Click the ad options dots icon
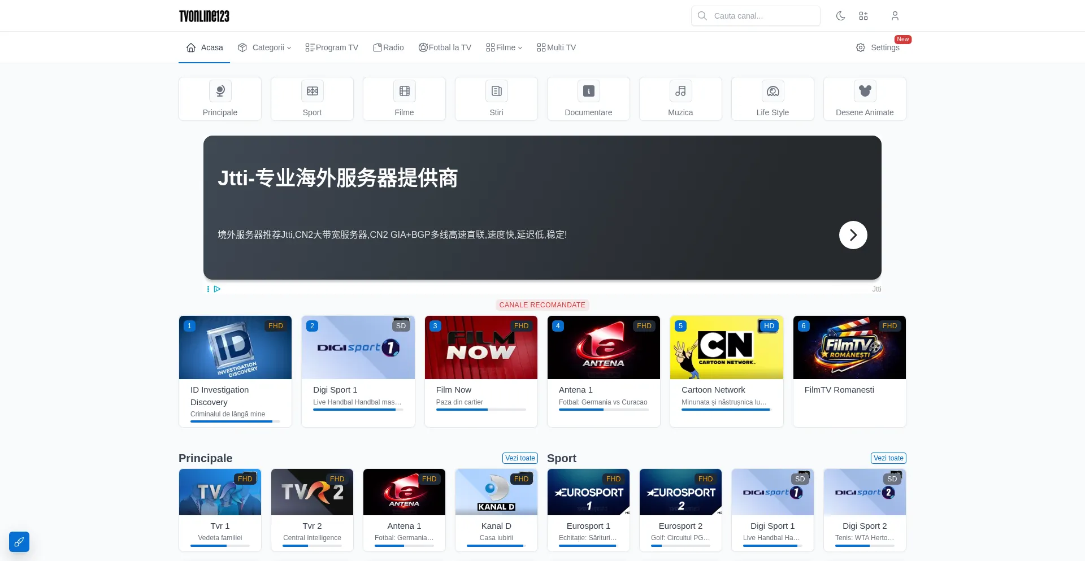 pyautogui.click(x=208, y=289)
